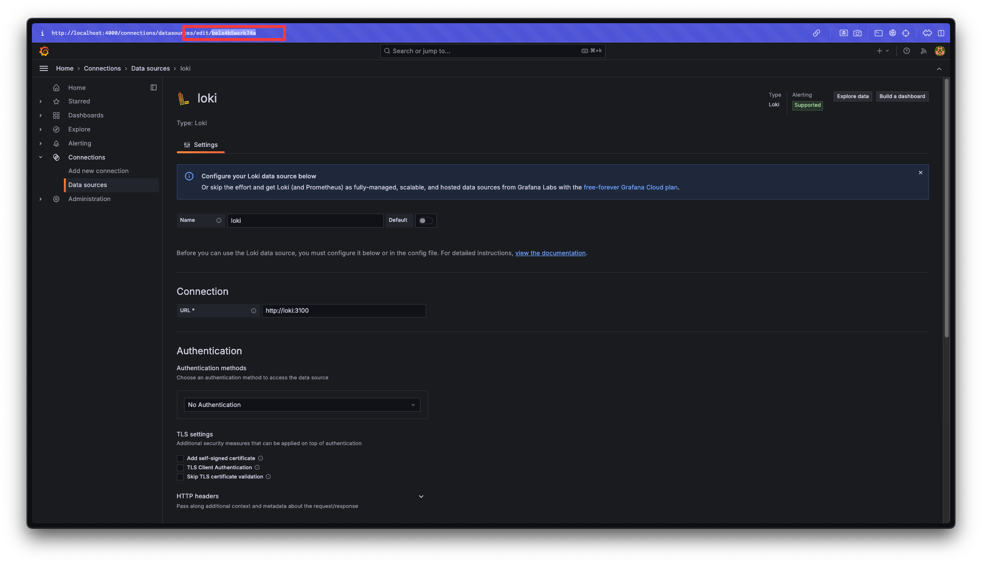Click the user avatar icon
This screenshot has height=564, width=982.
pyautogui.click(x=939, y=51)
